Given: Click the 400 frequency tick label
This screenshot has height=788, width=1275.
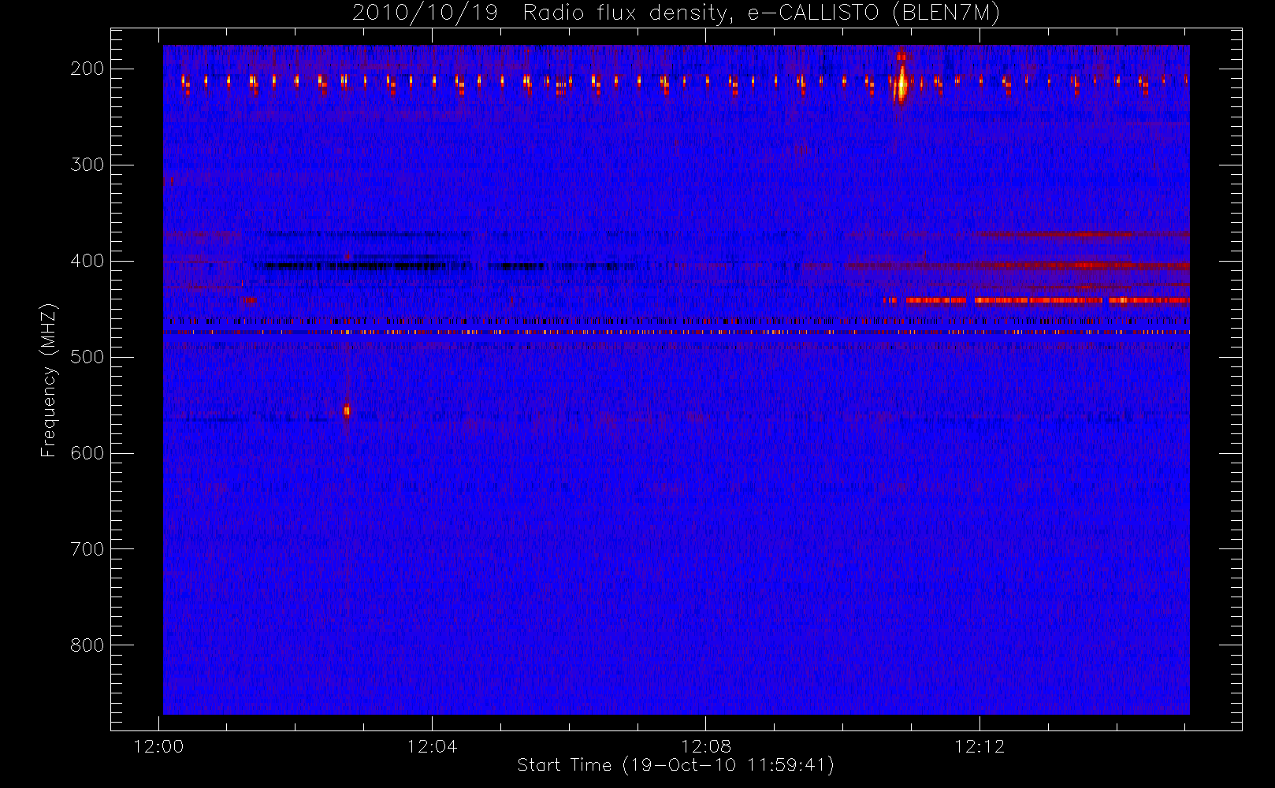Looking at the screenshot, I should click(x=87, y=261).
